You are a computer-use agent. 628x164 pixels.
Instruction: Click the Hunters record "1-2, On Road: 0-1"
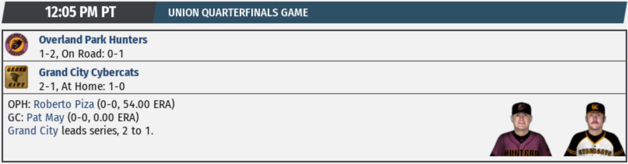(x=81, y=54)
